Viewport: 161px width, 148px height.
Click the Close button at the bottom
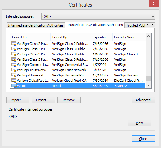(x=143, y=139)
